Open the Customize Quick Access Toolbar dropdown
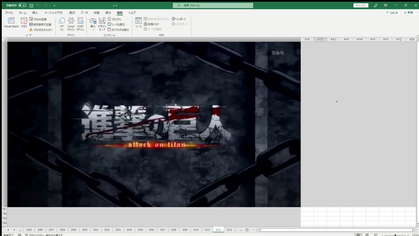The width and height of the screenshot is (419, 236). tap(54, 5)
